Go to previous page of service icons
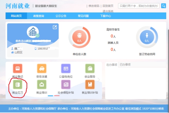This screenshot has width=169, height=113. [9, 80]
